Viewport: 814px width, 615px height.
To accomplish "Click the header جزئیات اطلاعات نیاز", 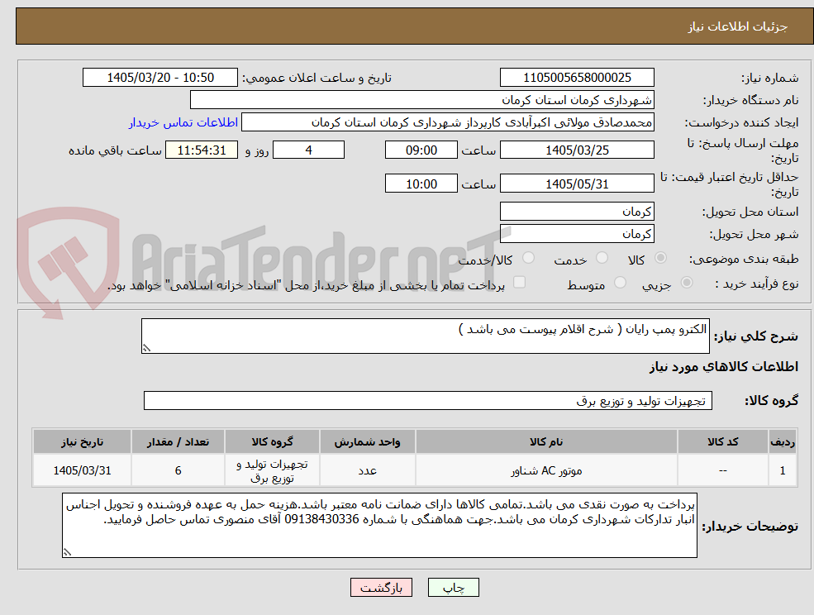I will pos(737,26).
